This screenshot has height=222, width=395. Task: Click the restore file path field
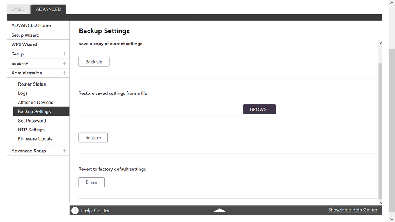coord(160,111)
